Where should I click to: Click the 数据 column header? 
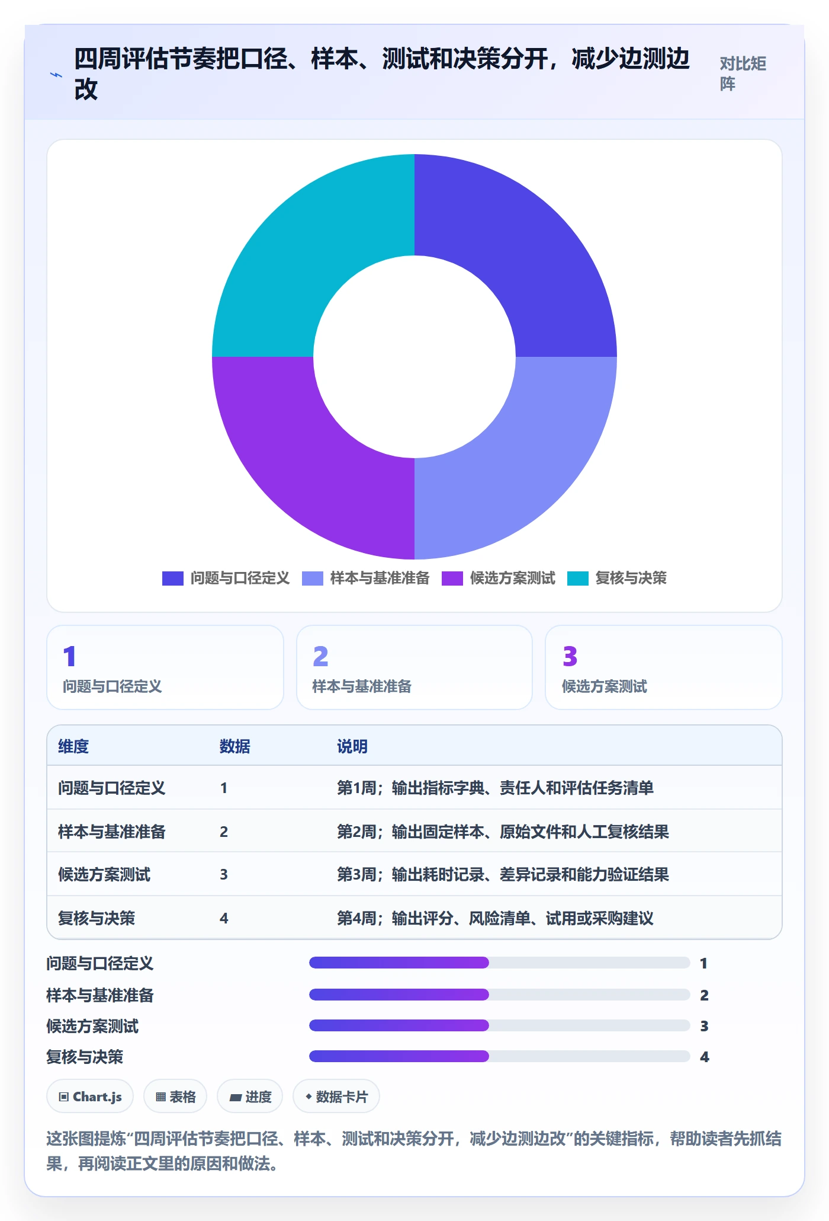[235, 746]
